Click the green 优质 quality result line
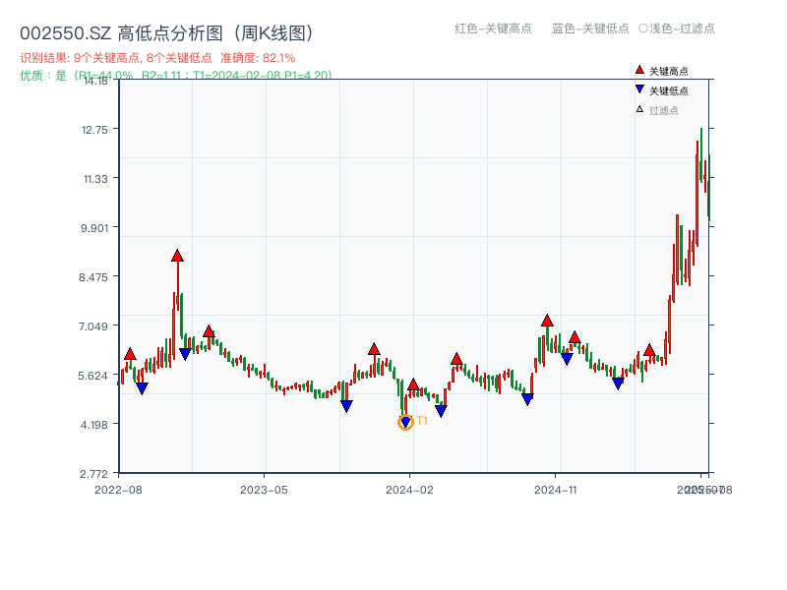Viewport: 787px width, 590px height. [x=176, y=76]
